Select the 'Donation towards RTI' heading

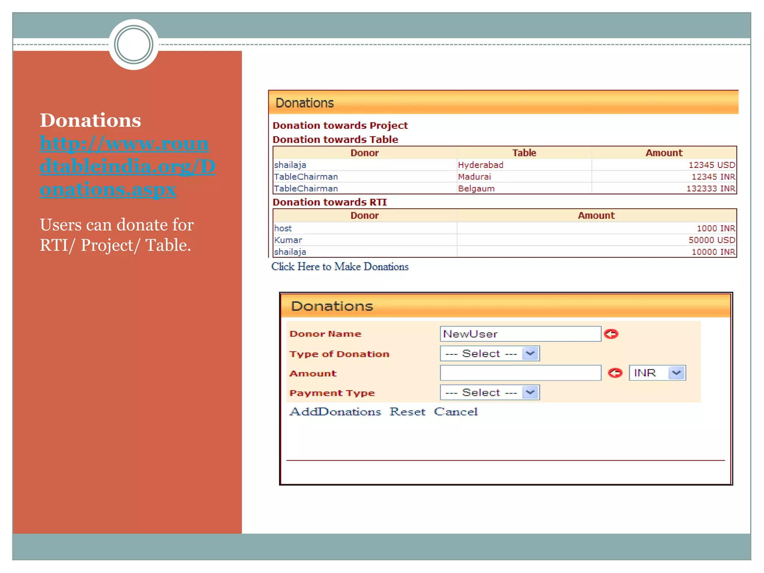(330, 202)
